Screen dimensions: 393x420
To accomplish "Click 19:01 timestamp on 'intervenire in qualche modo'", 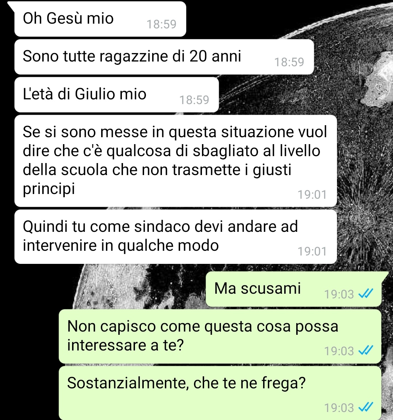I will coord(312,251).
